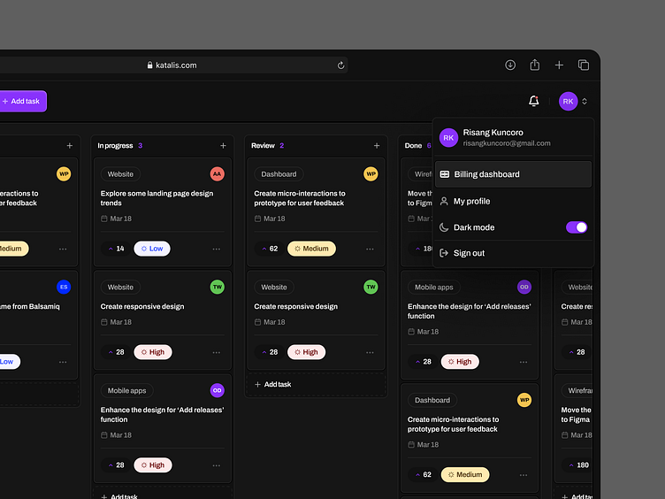Click Add task at bottom of Review column
Image resolution: width=665 pixels, height=499 pixels.
point(316,385)
